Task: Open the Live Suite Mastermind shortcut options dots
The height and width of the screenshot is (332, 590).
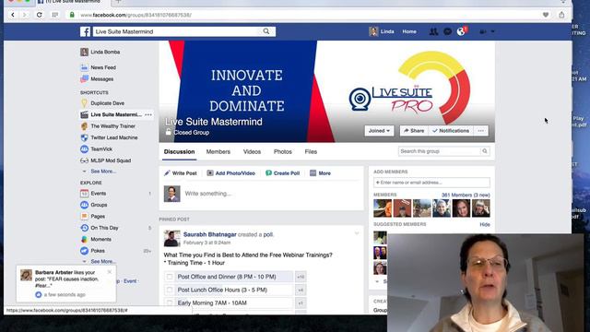Action: pos(148,114)
